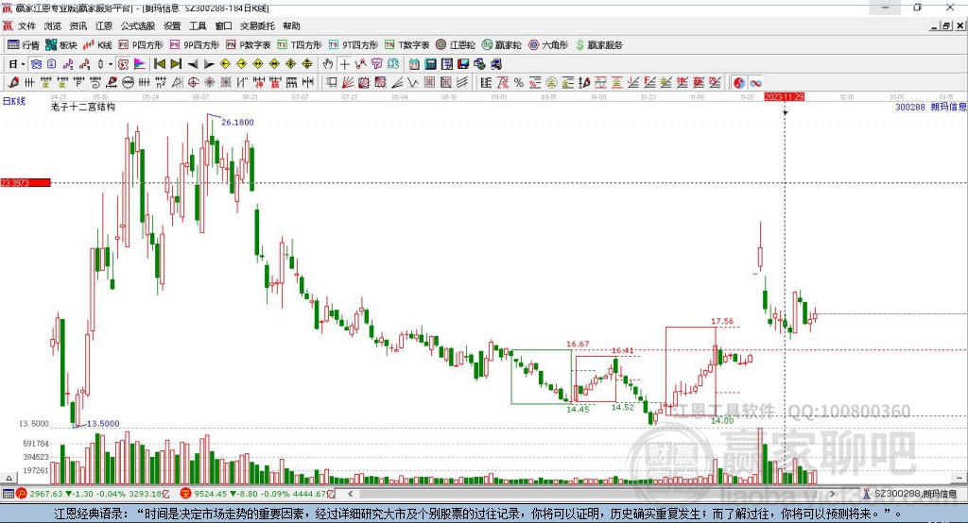This screenshot has width=968, height=523.
Task: Click the volume panel up-triangle button
Action: click(9, 478)
